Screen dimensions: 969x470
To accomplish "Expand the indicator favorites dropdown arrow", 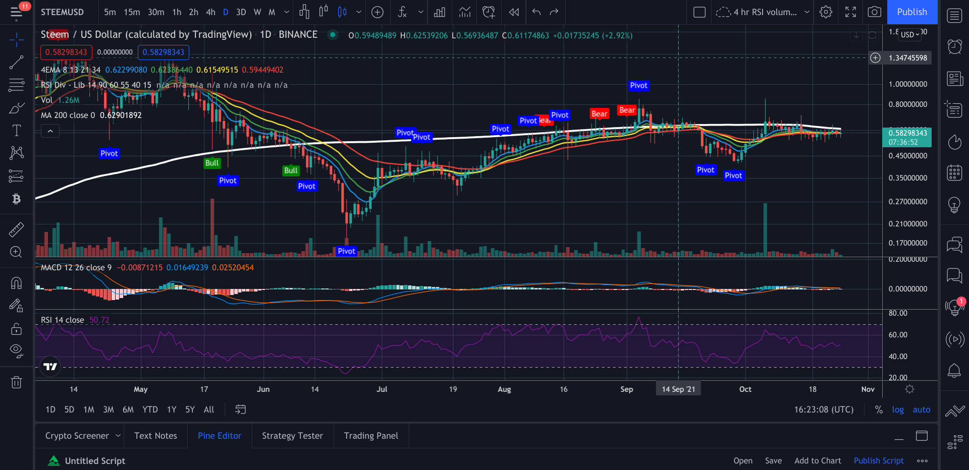I will [421, 12].
